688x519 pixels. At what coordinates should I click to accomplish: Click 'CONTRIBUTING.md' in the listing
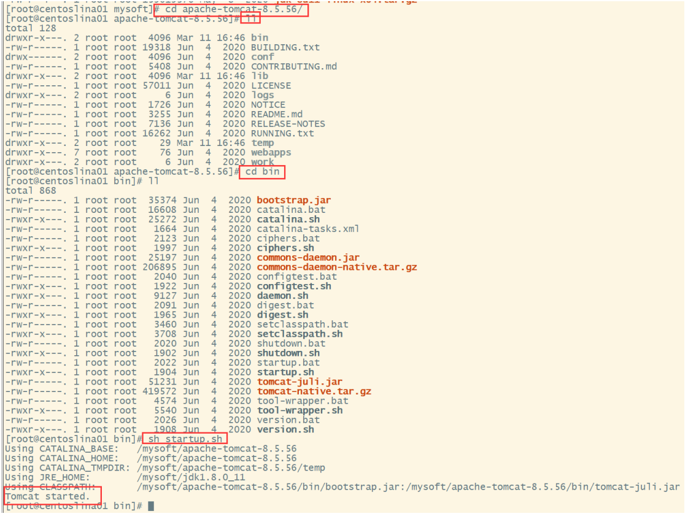coord(294,67)
